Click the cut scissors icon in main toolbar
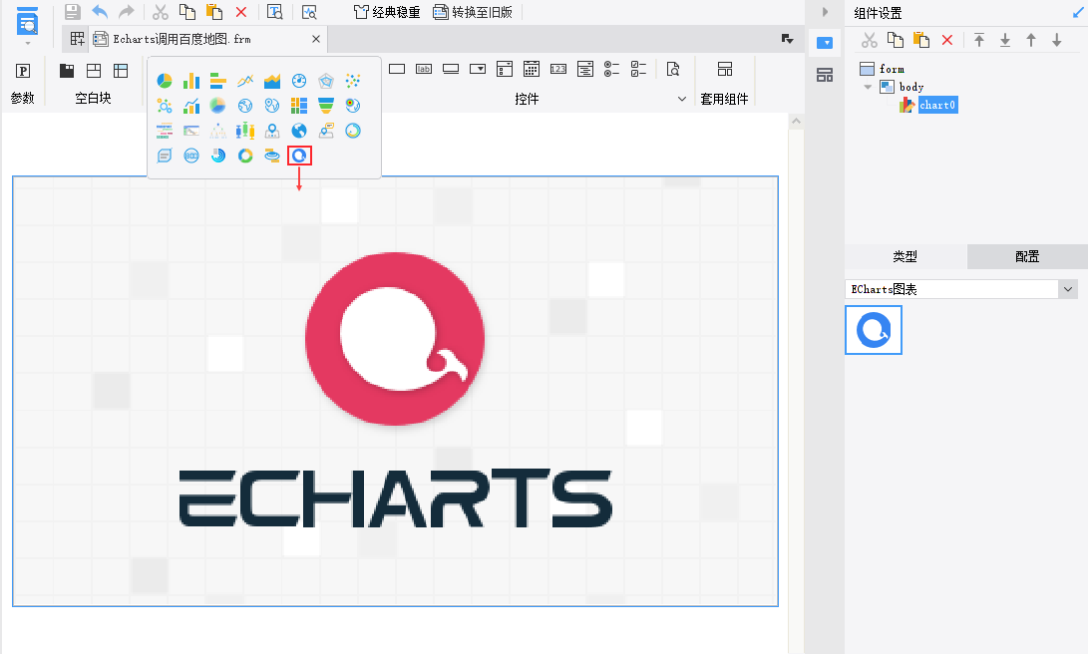The height and width of the screenshot is (654, 1088). pyautogui.click(x=161, y=12)
